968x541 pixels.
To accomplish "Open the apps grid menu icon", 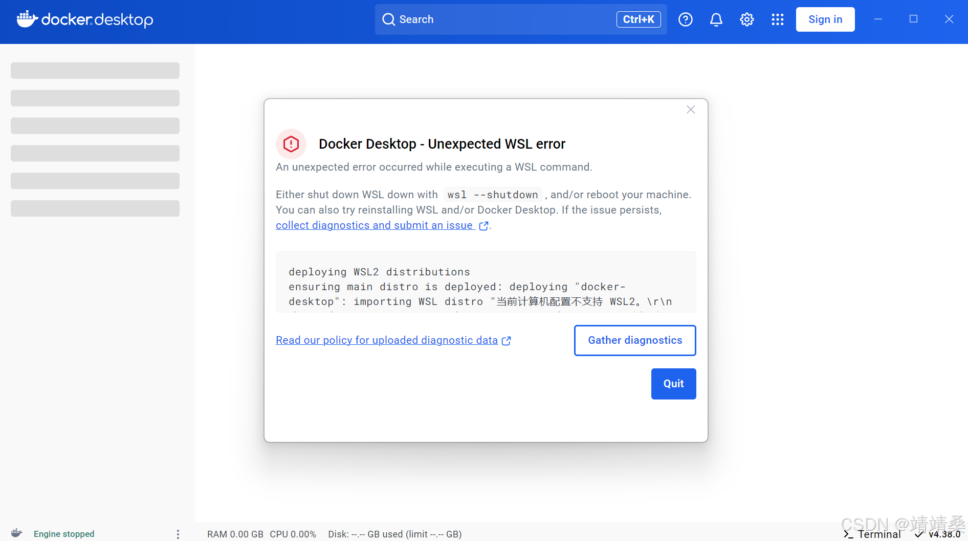I will tap(777, 19).
